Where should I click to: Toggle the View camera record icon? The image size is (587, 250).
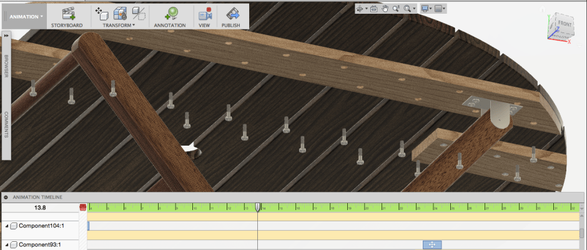tap(205, 14)
